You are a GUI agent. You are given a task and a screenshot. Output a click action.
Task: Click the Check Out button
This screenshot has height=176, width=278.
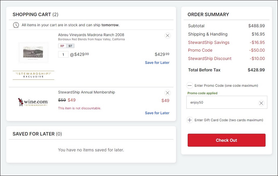coord(226,140)
